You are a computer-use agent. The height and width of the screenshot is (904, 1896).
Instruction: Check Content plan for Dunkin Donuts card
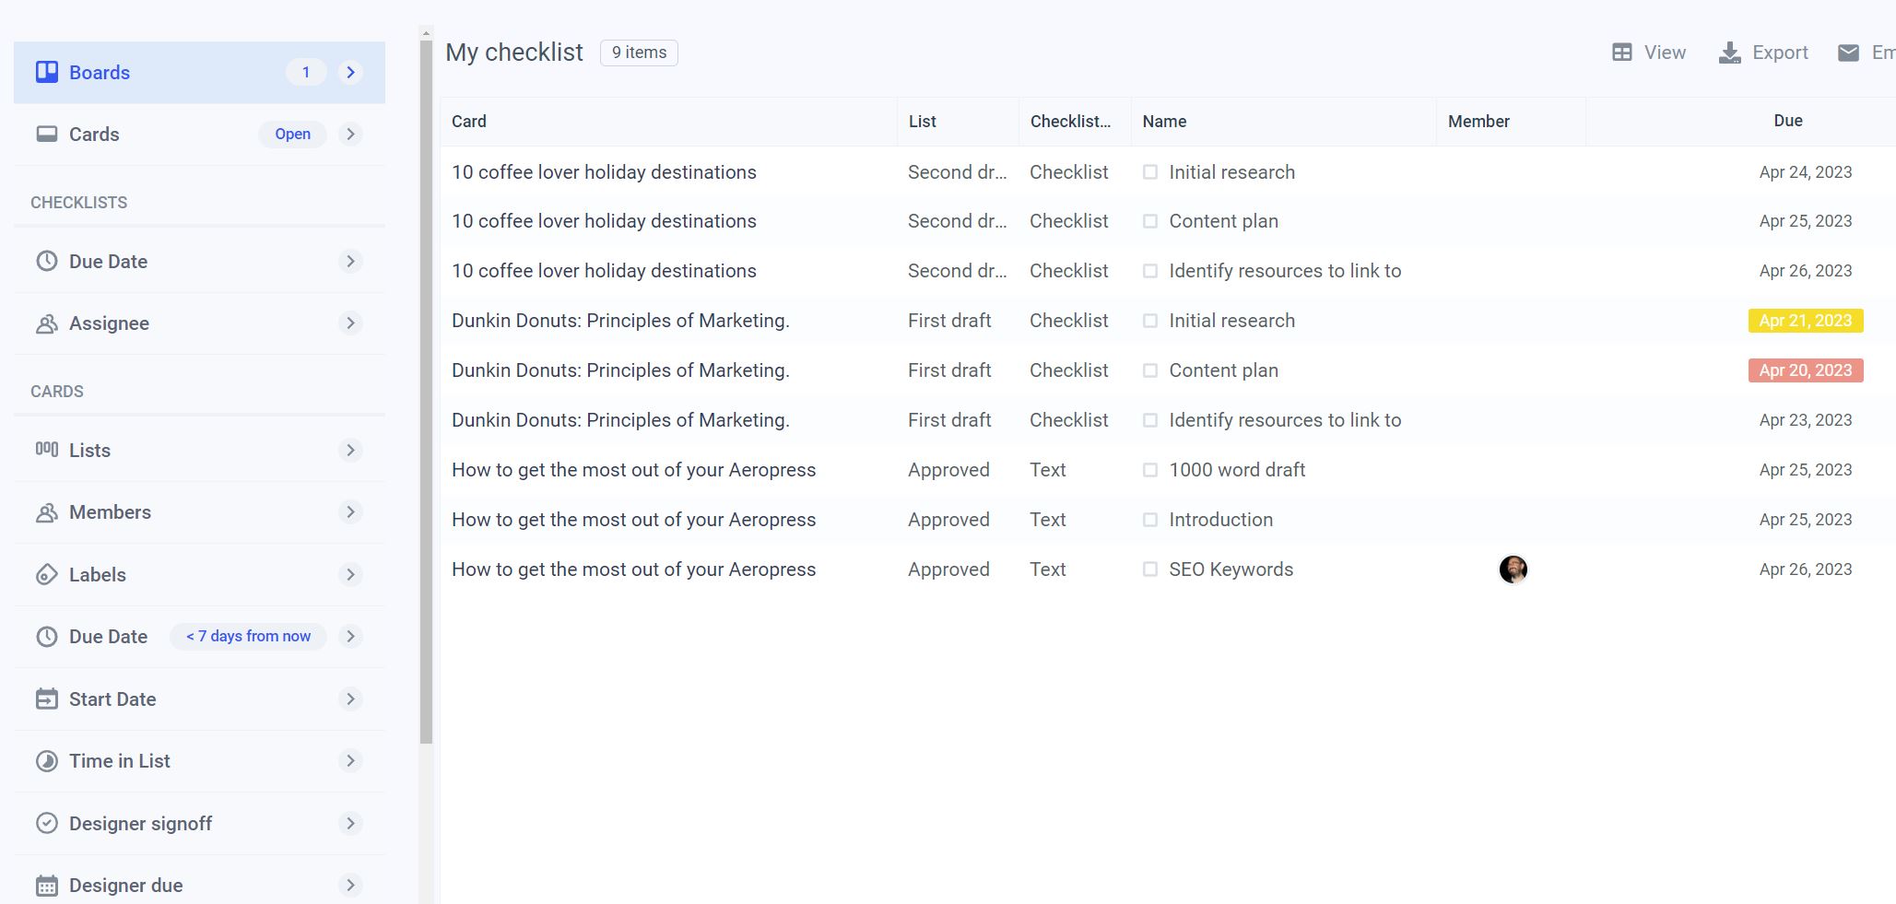pyautogui.click(x=1150, y=370)
